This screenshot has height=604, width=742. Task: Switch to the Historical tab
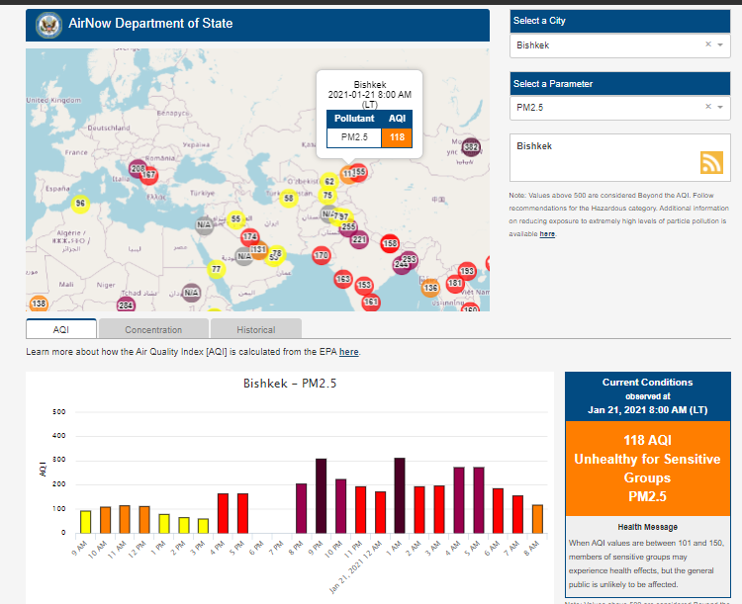[255, 329]
